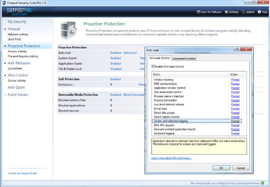This screenshot has height=187, width=270.
Task: Click the Event column header
Action: click(x=190, y=74)
